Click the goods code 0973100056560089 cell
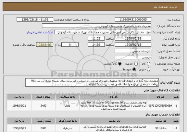 pyautogui.click(x=160, y=106)
